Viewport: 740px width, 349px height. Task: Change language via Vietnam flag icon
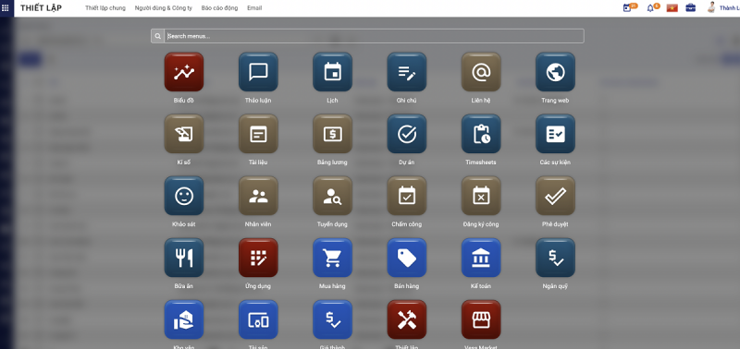pos(672,8)
